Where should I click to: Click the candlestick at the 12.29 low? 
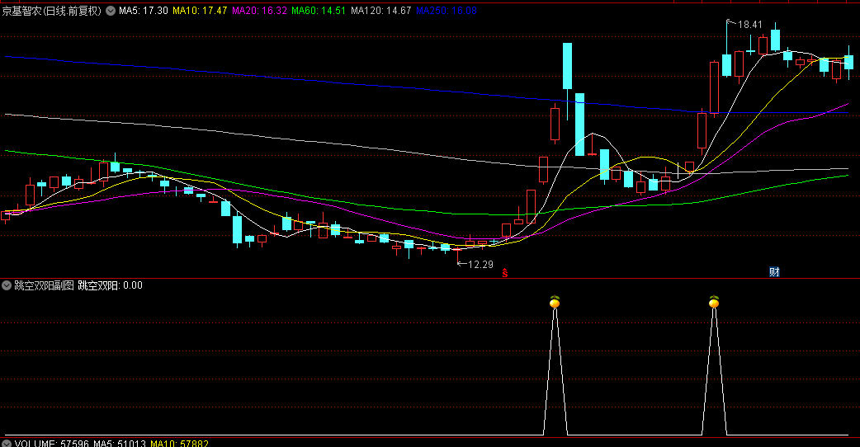(458, 252)
